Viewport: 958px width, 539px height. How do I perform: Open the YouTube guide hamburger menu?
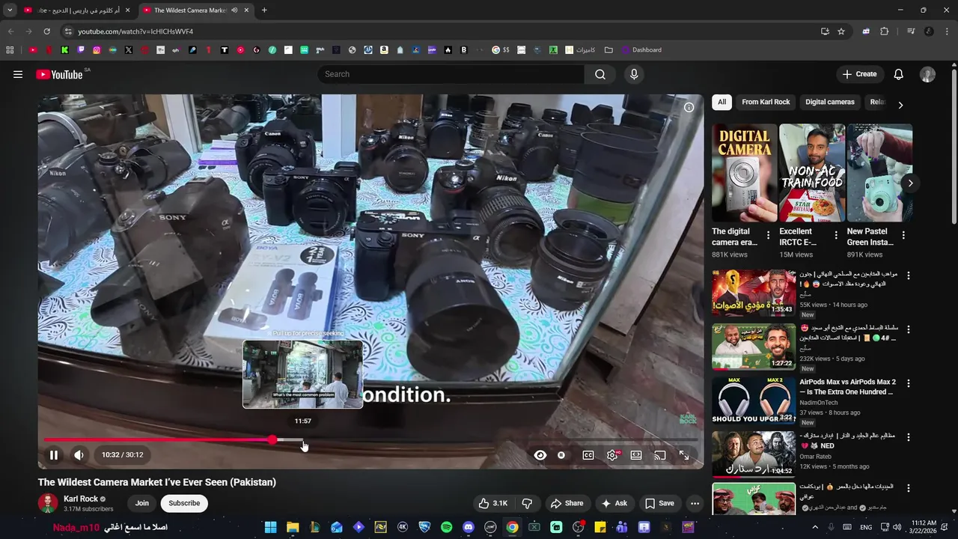[x=18, y=74]
